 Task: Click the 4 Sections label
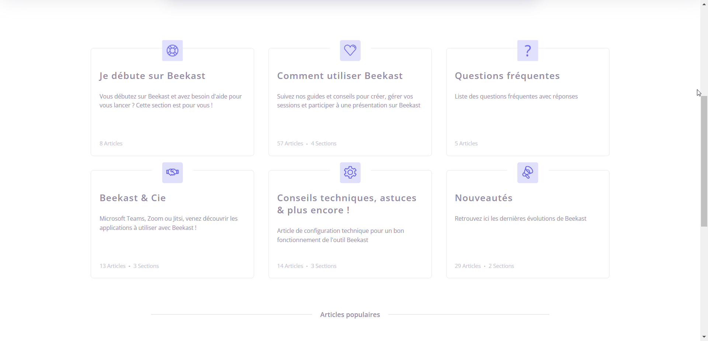[x=323, y=144]
